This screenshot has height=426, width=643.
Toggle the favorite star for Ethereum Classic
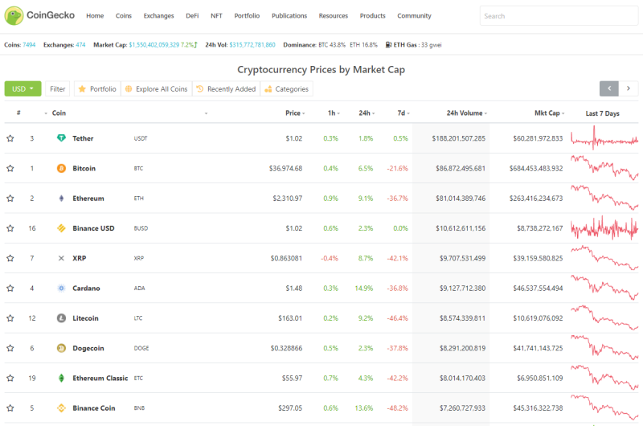coord(10,378)
